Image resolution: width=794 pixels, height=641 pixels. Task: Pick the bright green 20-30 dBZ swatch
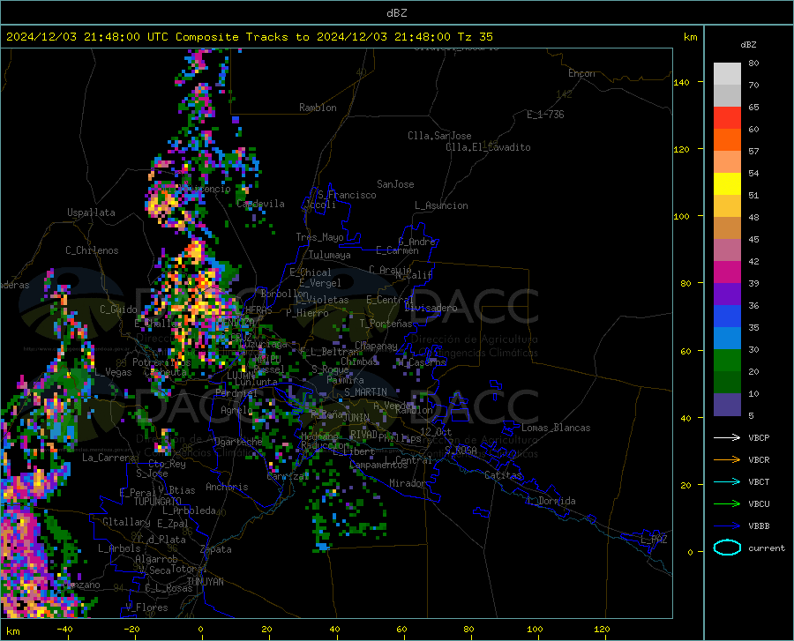point(727,361)
